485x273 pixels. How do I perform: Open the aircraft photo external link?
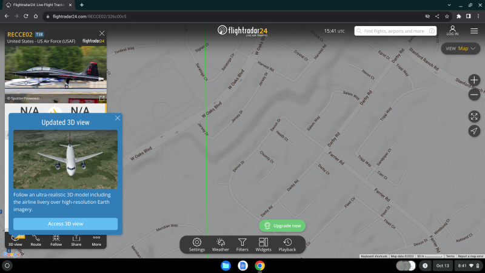102,98
